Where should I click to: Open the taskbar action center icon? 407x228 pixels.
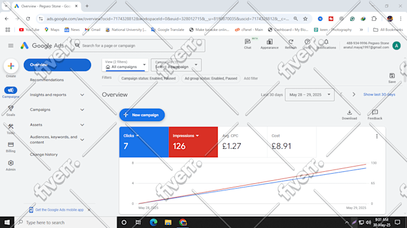[397, 222]
